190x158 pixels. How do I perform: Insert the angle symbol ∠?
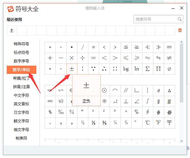(137, 101)
